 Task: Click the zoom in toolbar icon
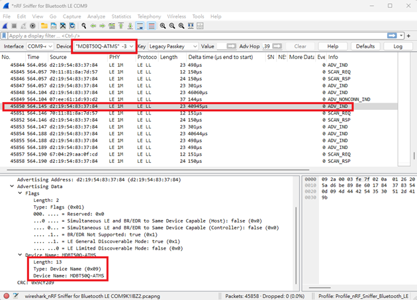tap(163, 26)
